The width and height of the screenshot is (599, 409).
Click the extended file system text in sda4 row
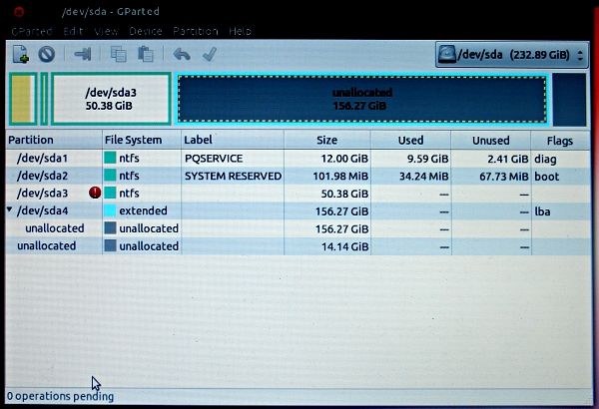coord(143,210)
